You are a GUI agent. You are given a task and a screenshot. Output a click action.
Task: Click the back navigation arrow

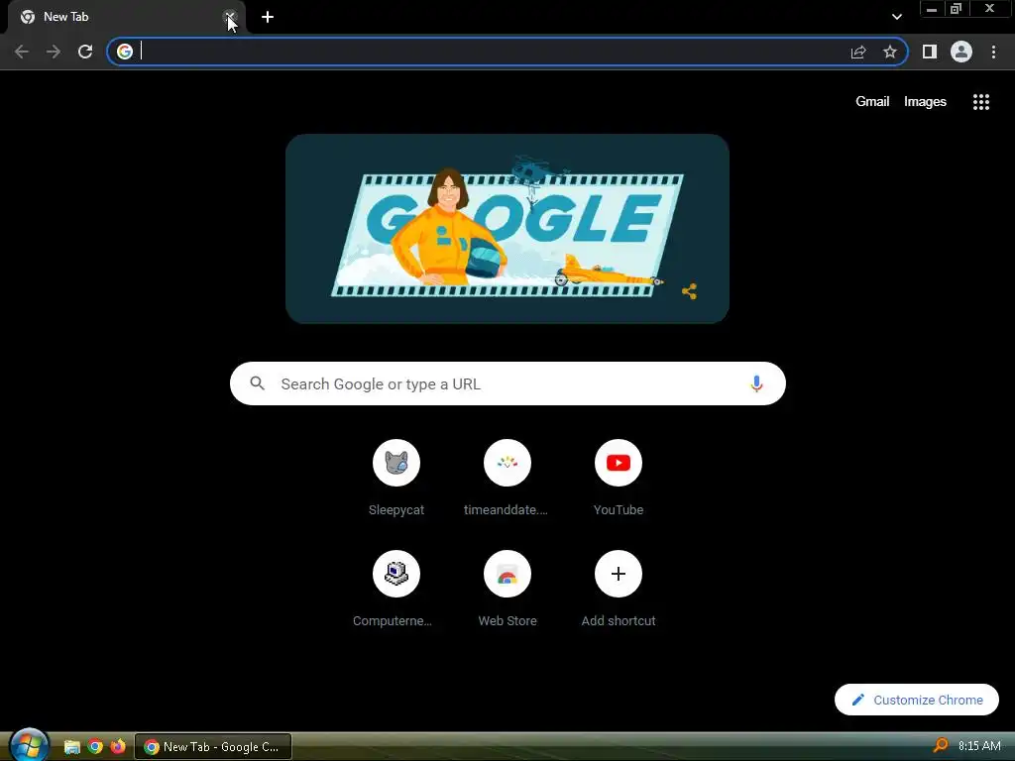point(22,52)
